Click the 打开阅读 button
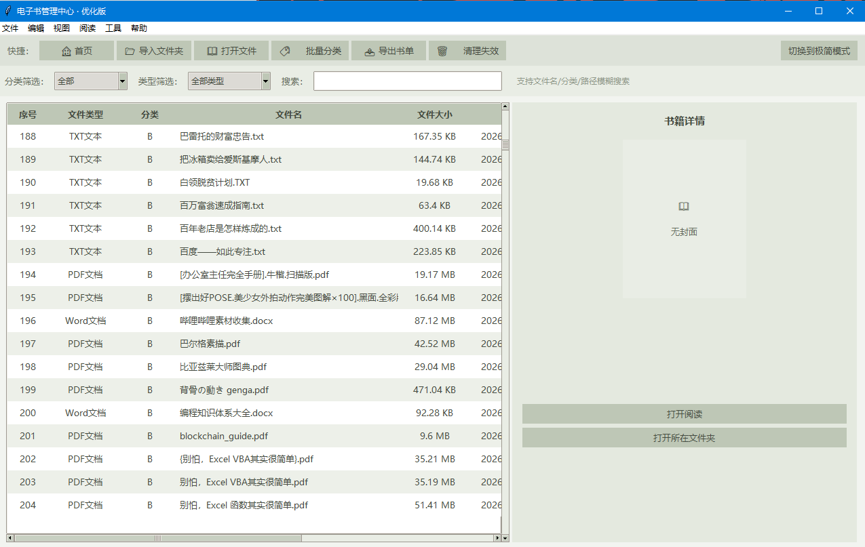Screen dimensions: 865x547 pyautogui.click(x=685, y=414)
